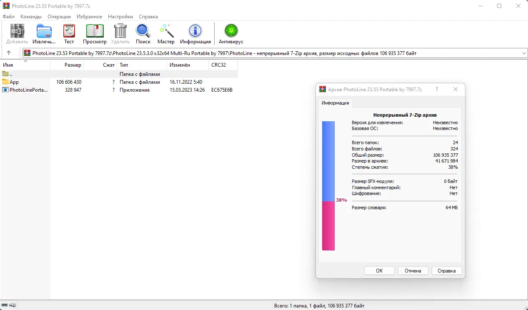Screen dimensions: 528x310
Task: Open the Избранное menu
Action: (89, 17)
